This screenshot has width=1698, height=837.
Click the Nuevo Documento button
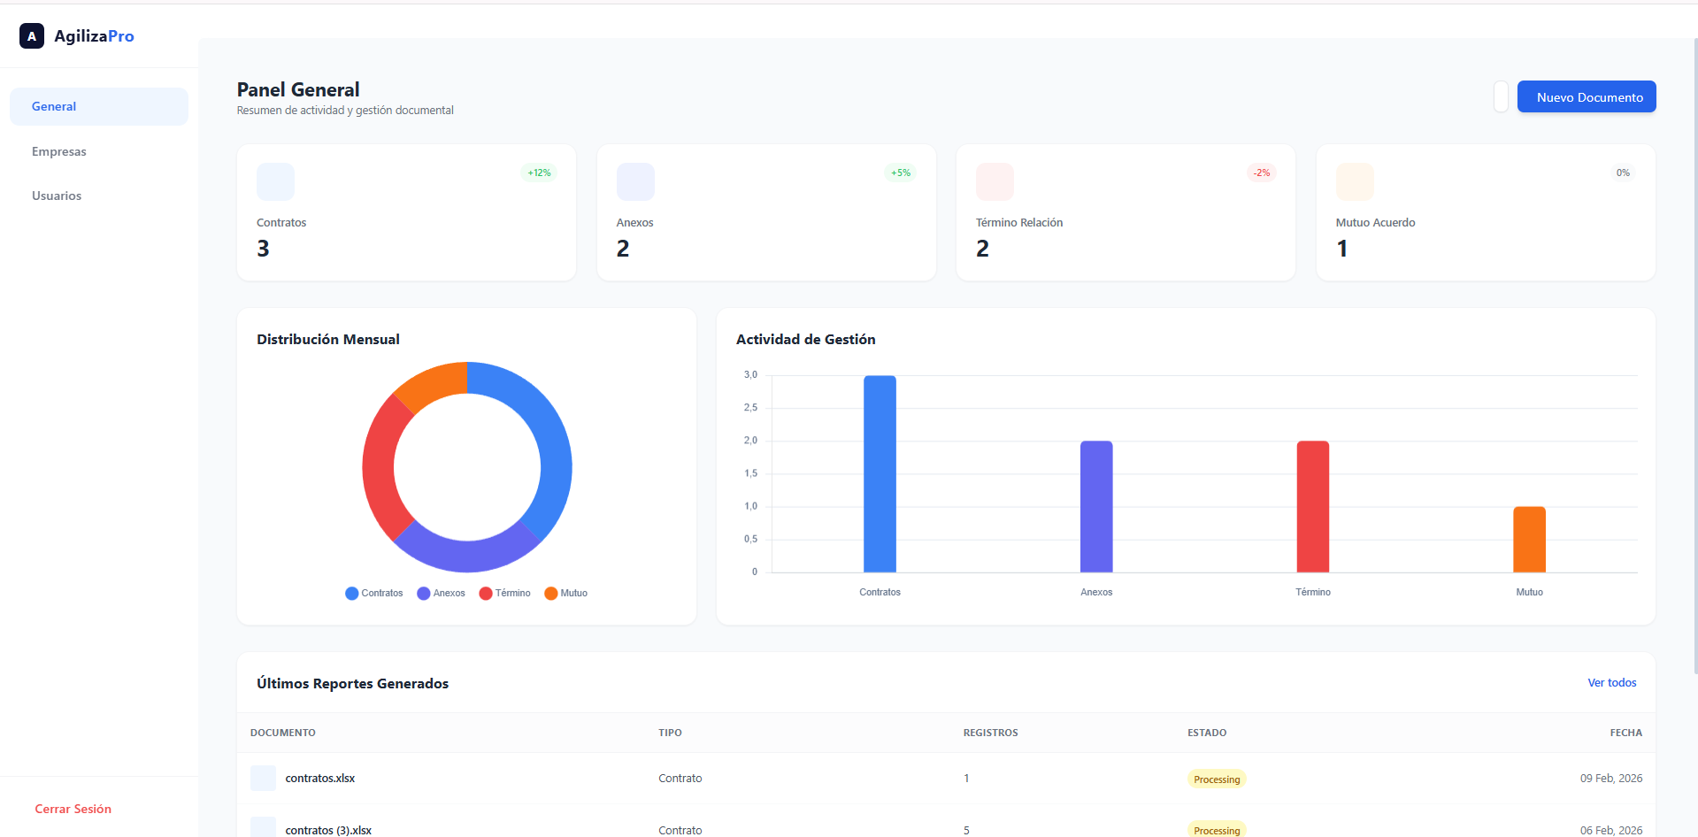click(1586, 96)
